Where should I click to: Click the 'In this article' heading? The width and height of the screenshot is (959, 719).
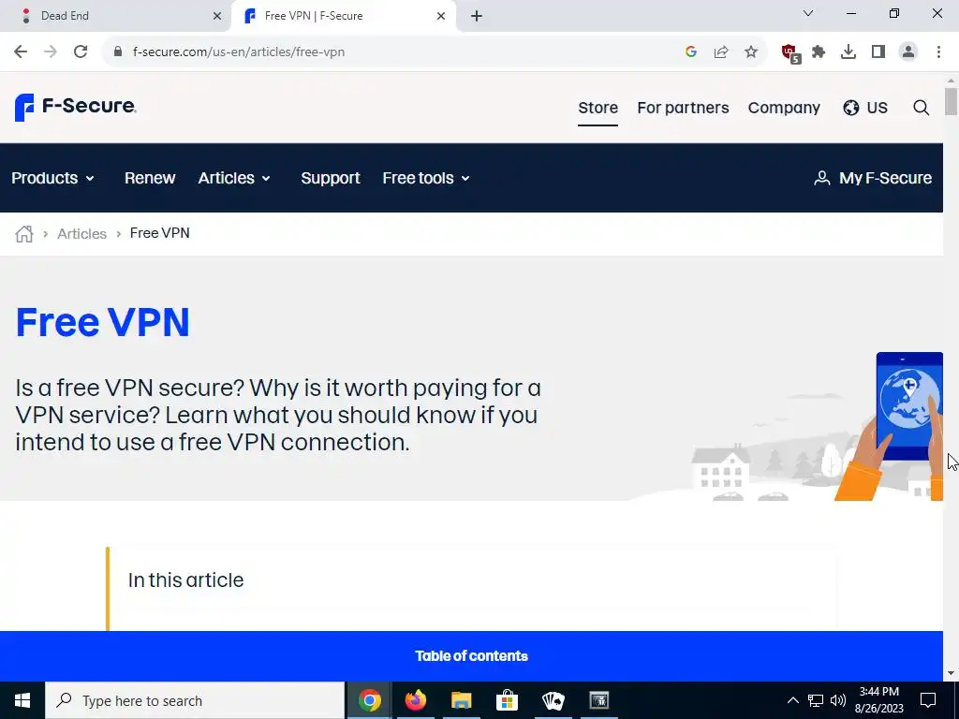[186, 580]
